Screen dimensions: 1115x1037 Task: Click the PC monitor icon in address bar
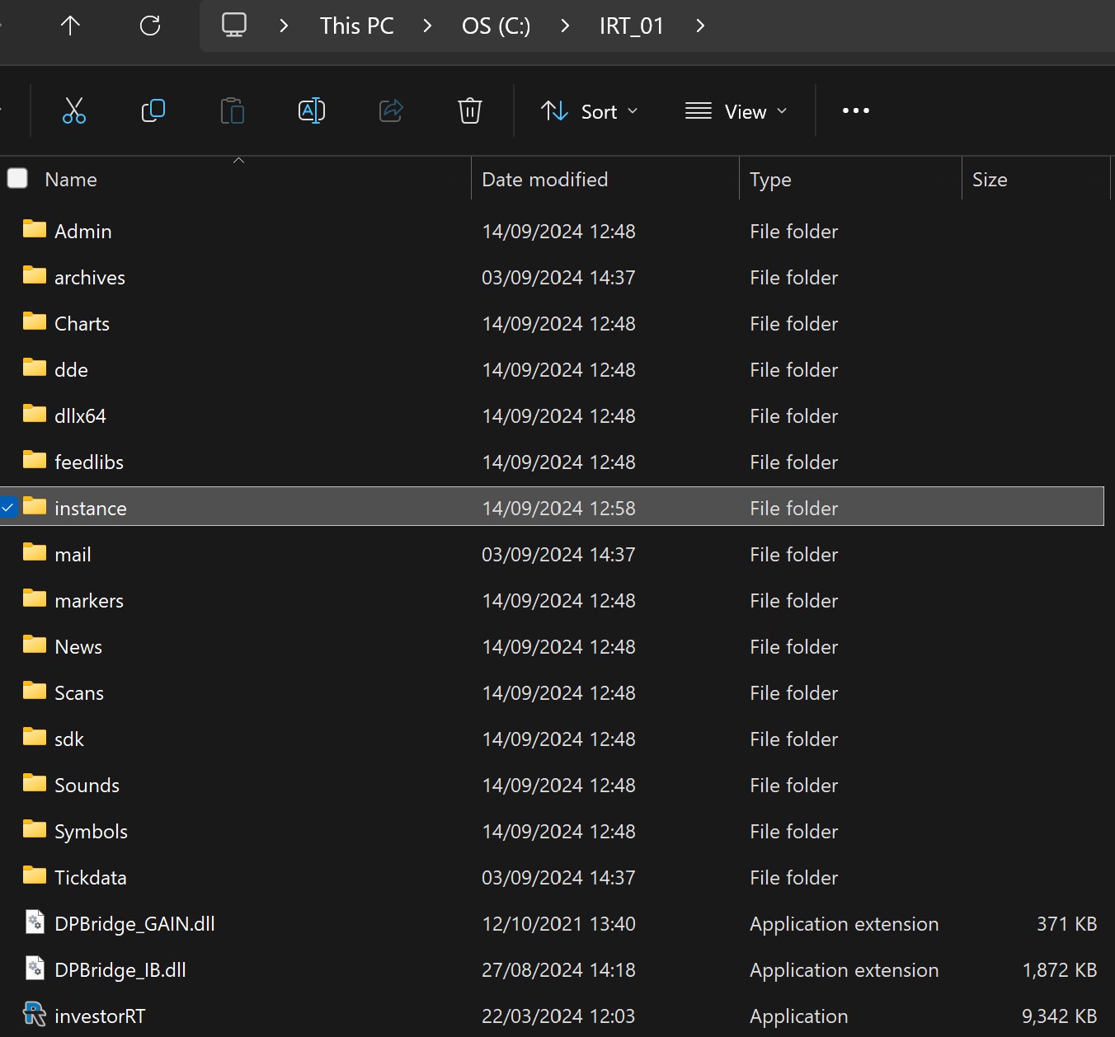tap(234, 25)
